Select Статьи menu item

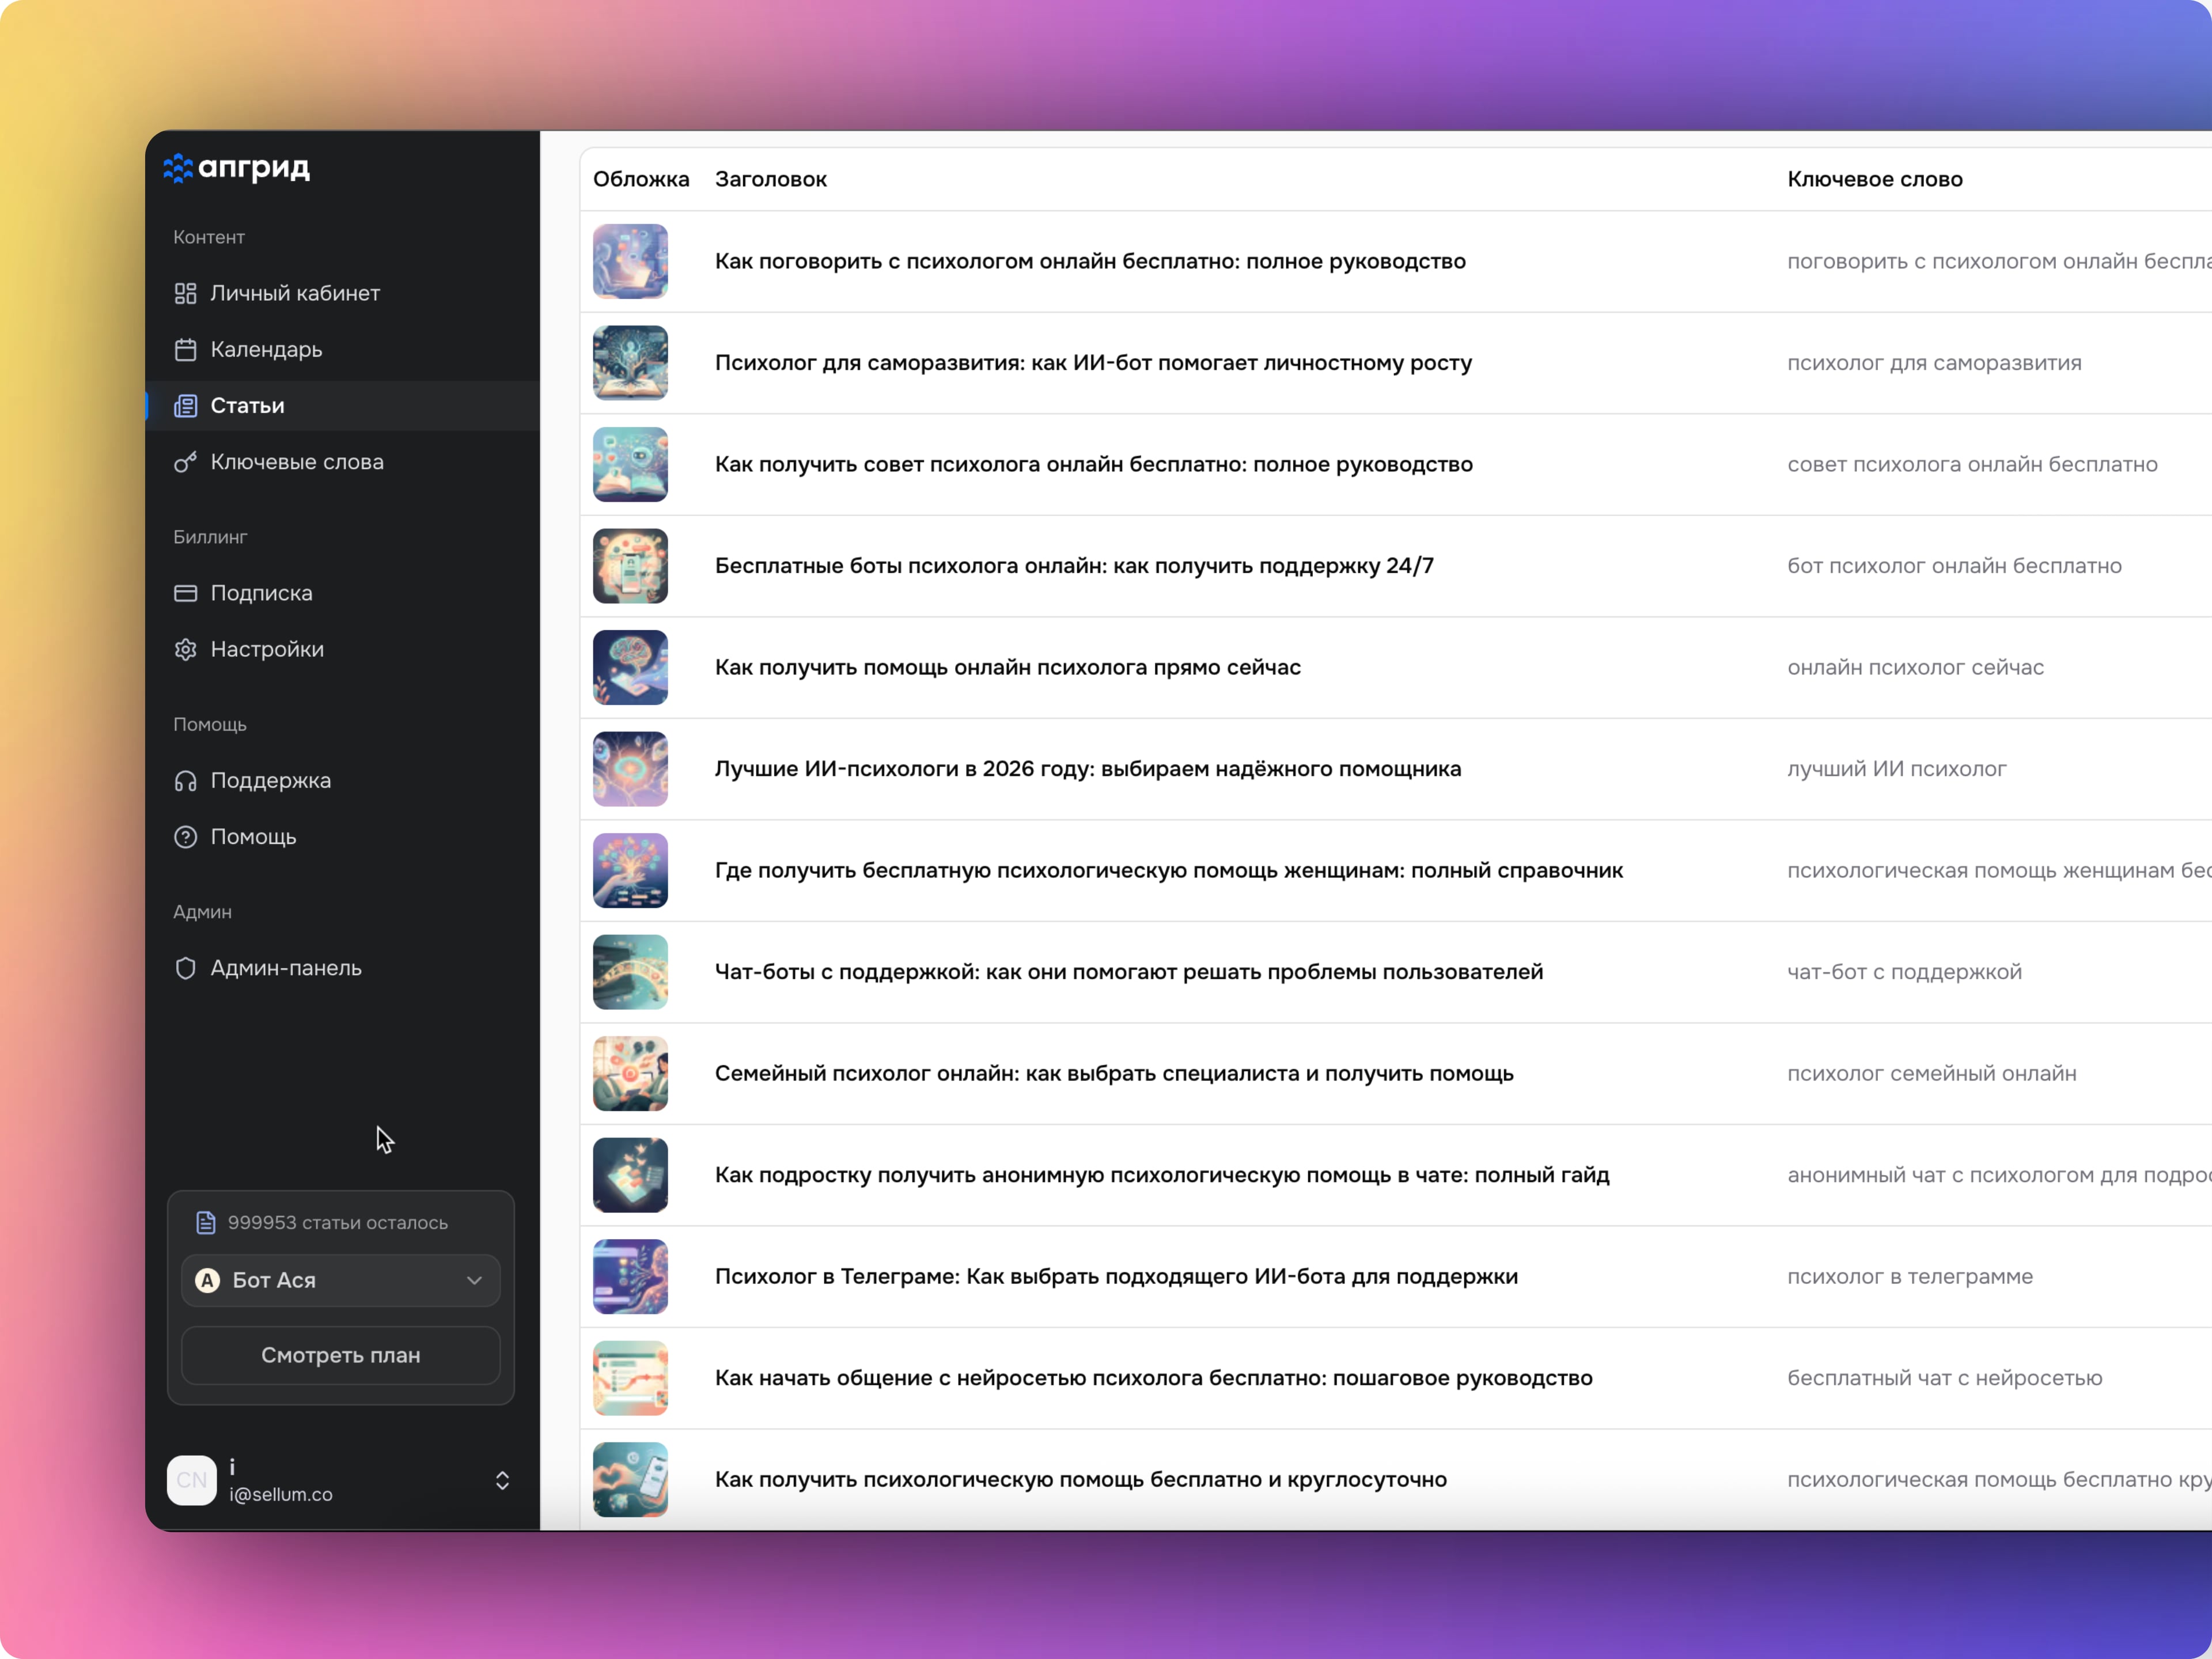point(342,406)
